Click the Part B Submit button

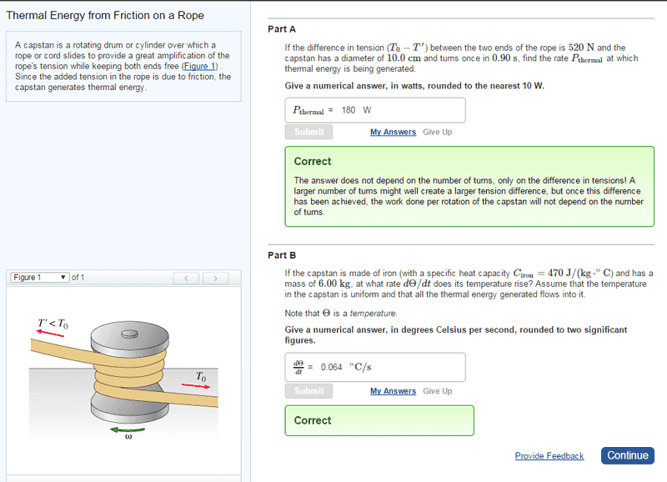click(x=308, y=391)
